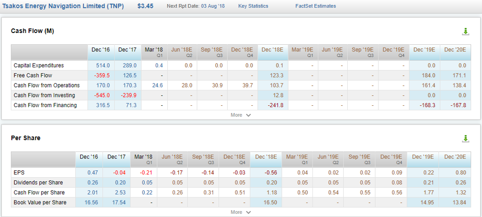Click Book Value per Share row label
Viewport: 482px width, 217px height.
(40, 202)
